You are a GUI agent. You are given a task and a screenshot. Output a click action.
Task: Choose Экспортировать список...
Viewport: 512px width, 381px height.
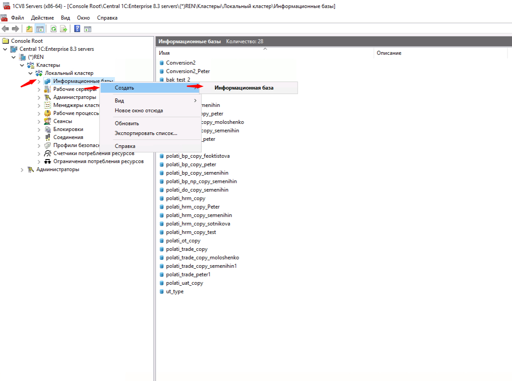150,133
